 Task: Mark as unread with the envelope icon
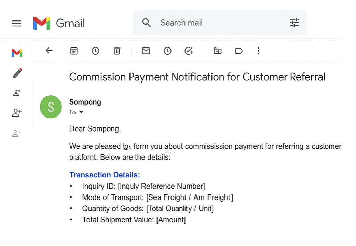(x=146, y=51)
